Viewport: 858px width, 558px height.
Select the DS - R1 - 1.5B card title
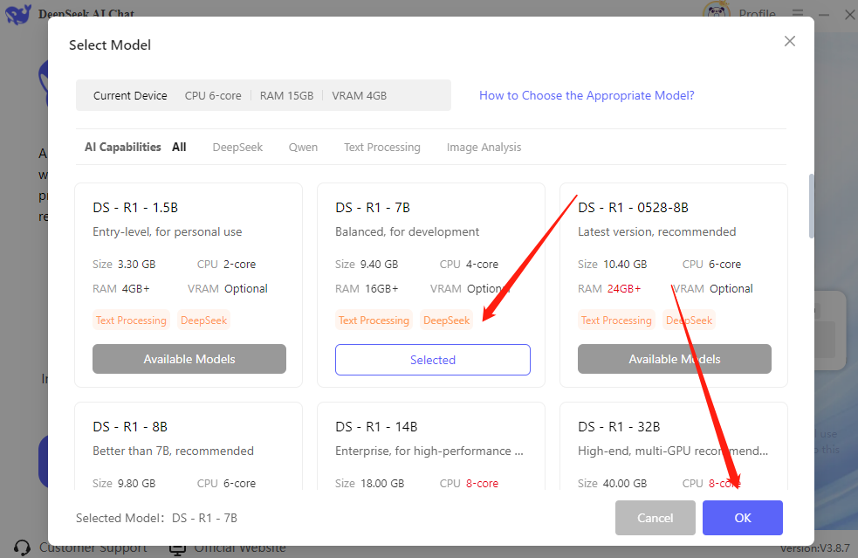(135, 208)
